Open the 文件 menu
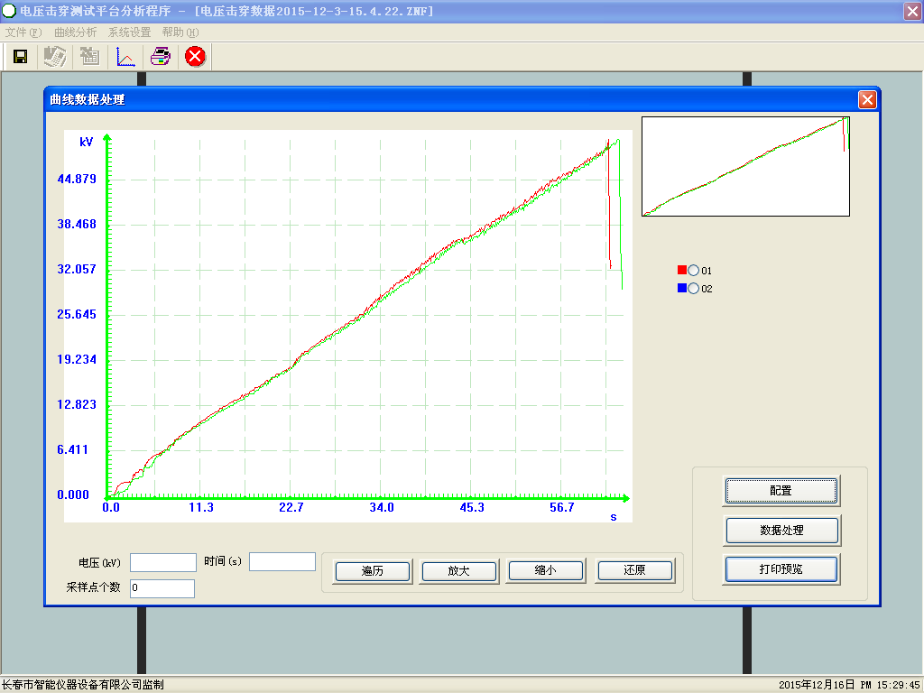Image resolution: width=924 pixels, height=693 pixels. (x=23, y=32)
